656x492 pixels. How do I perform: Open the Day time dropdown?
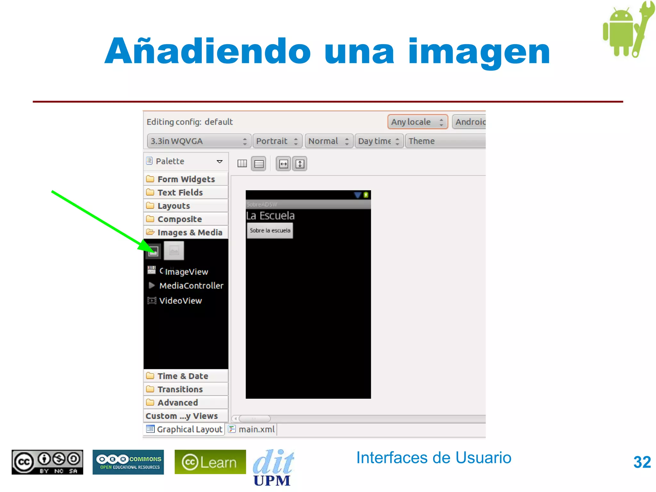pyautogui.click(x=379, y=141)
